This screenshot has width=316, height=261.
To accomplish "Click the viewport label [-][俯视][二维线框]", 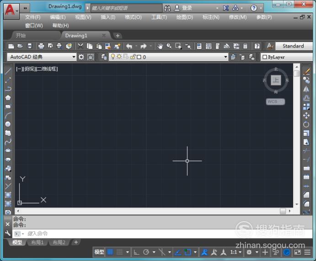I will click(x=37, y=69).
